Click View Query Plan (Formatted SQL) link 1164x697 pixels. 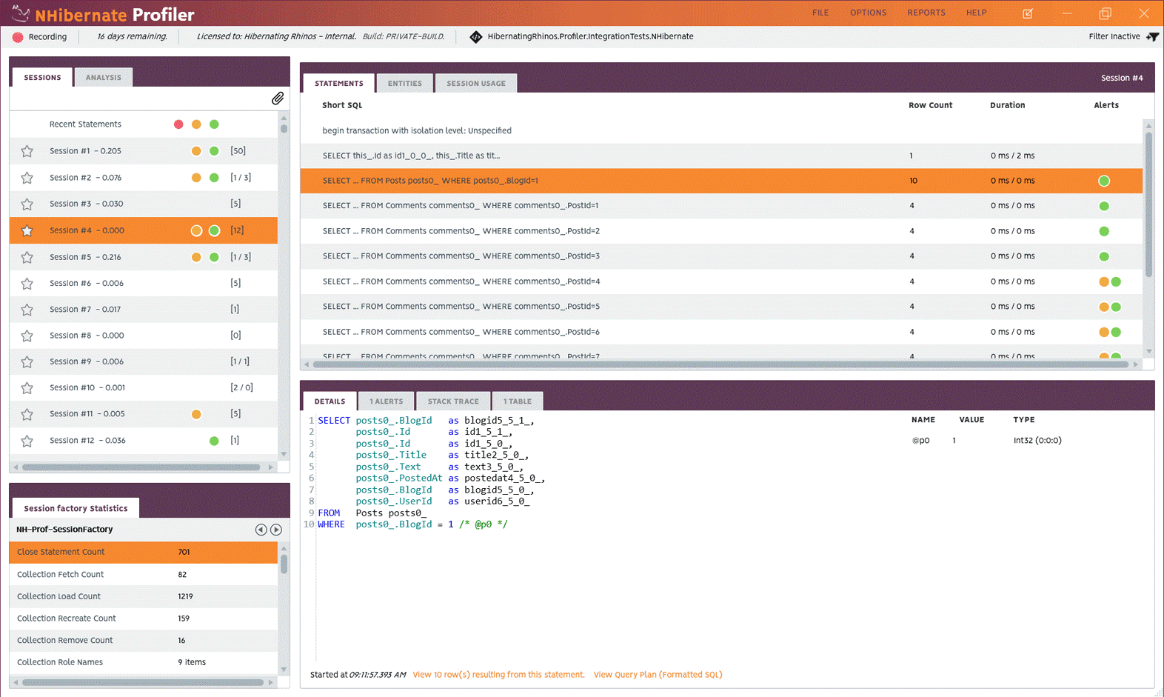658,675
